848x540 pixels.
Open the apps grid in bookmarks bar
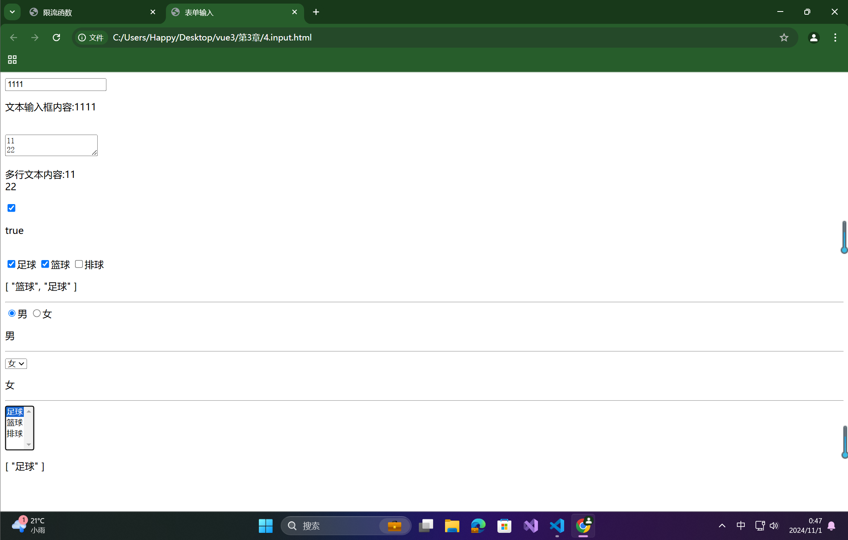(12, 60)
